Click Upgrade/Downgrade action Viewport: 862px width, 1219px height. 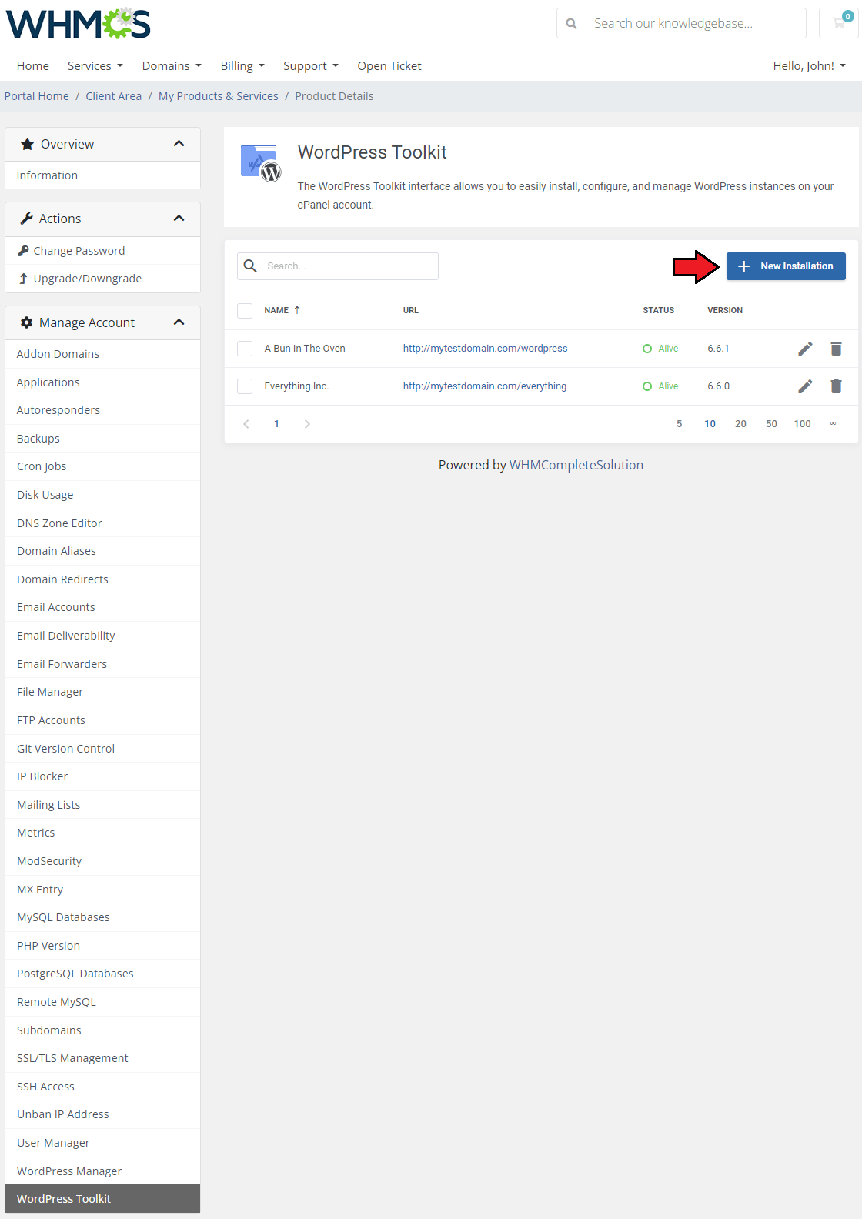coord(102,279)
